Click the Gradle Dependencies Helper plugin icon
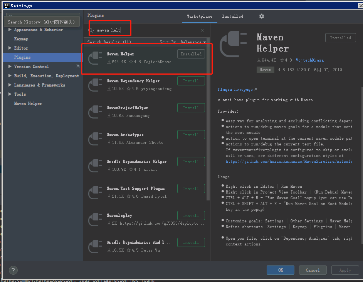This screenshot has width=363, height=282. pos(95,166)
